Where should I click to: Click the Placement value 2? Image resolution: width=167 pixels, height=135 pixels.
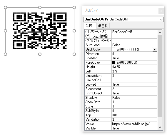134,89
